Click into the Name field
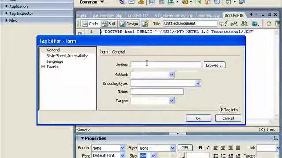This screenshot has width=282, height=158. point(157,92)
